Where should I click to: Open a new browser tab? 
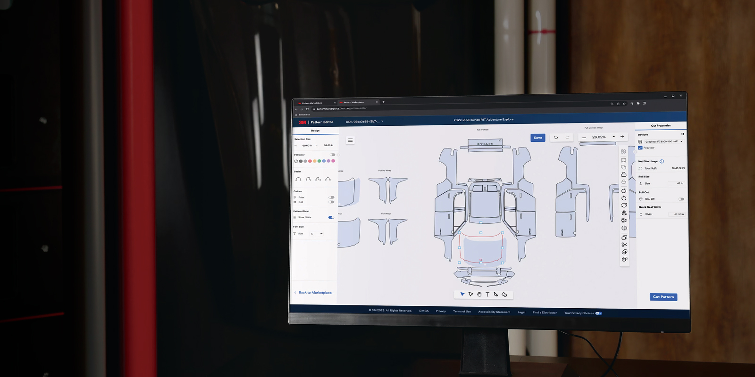[x=383, y=102]
